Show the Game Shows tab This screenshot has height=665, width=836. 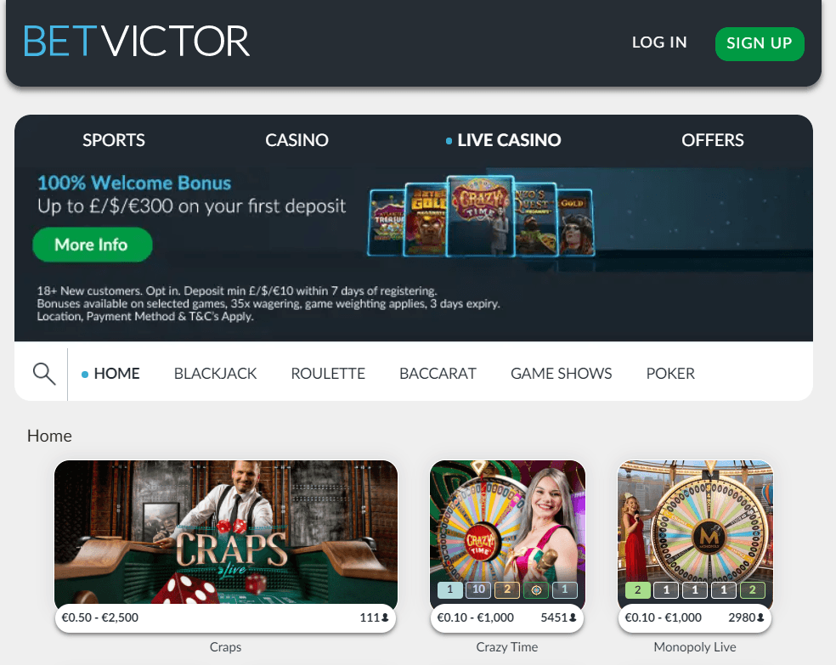click(x=562, y=374)
